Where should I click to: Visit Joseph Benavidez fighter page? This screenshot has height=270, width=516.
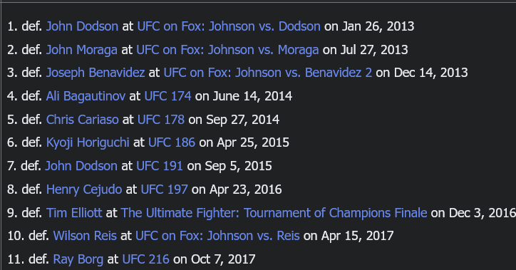(x=95, y=73)
